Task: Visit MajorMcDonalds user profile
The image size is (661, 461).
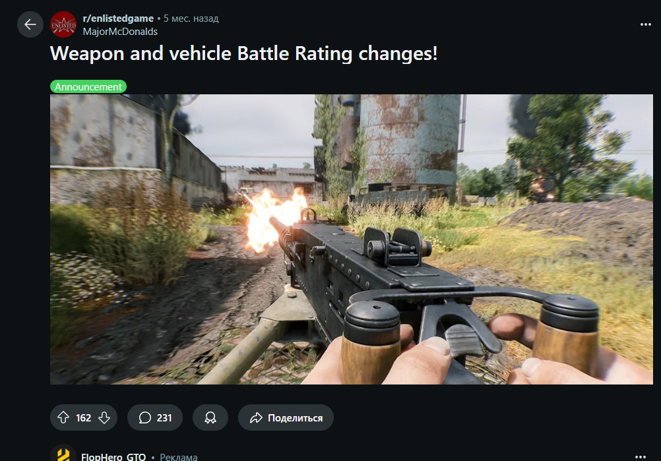Action: pos(120,32)
